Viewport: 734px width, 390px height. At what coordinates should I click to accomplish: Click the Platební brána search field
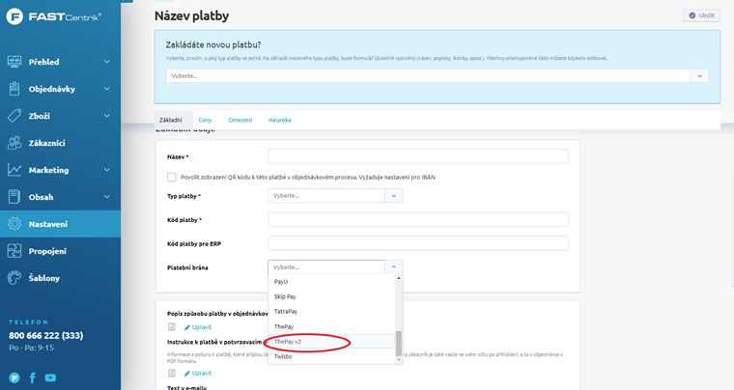[x=326, y=267]
